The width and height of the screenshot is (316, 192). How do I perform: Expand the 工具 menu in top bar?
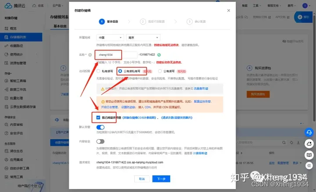[257, 6]
